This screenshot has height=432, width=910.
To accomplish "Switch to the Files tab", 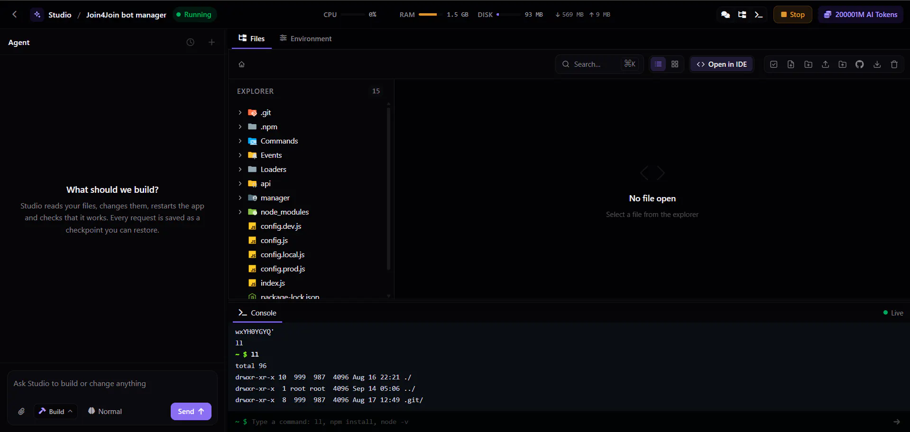I will click(252, 38).
